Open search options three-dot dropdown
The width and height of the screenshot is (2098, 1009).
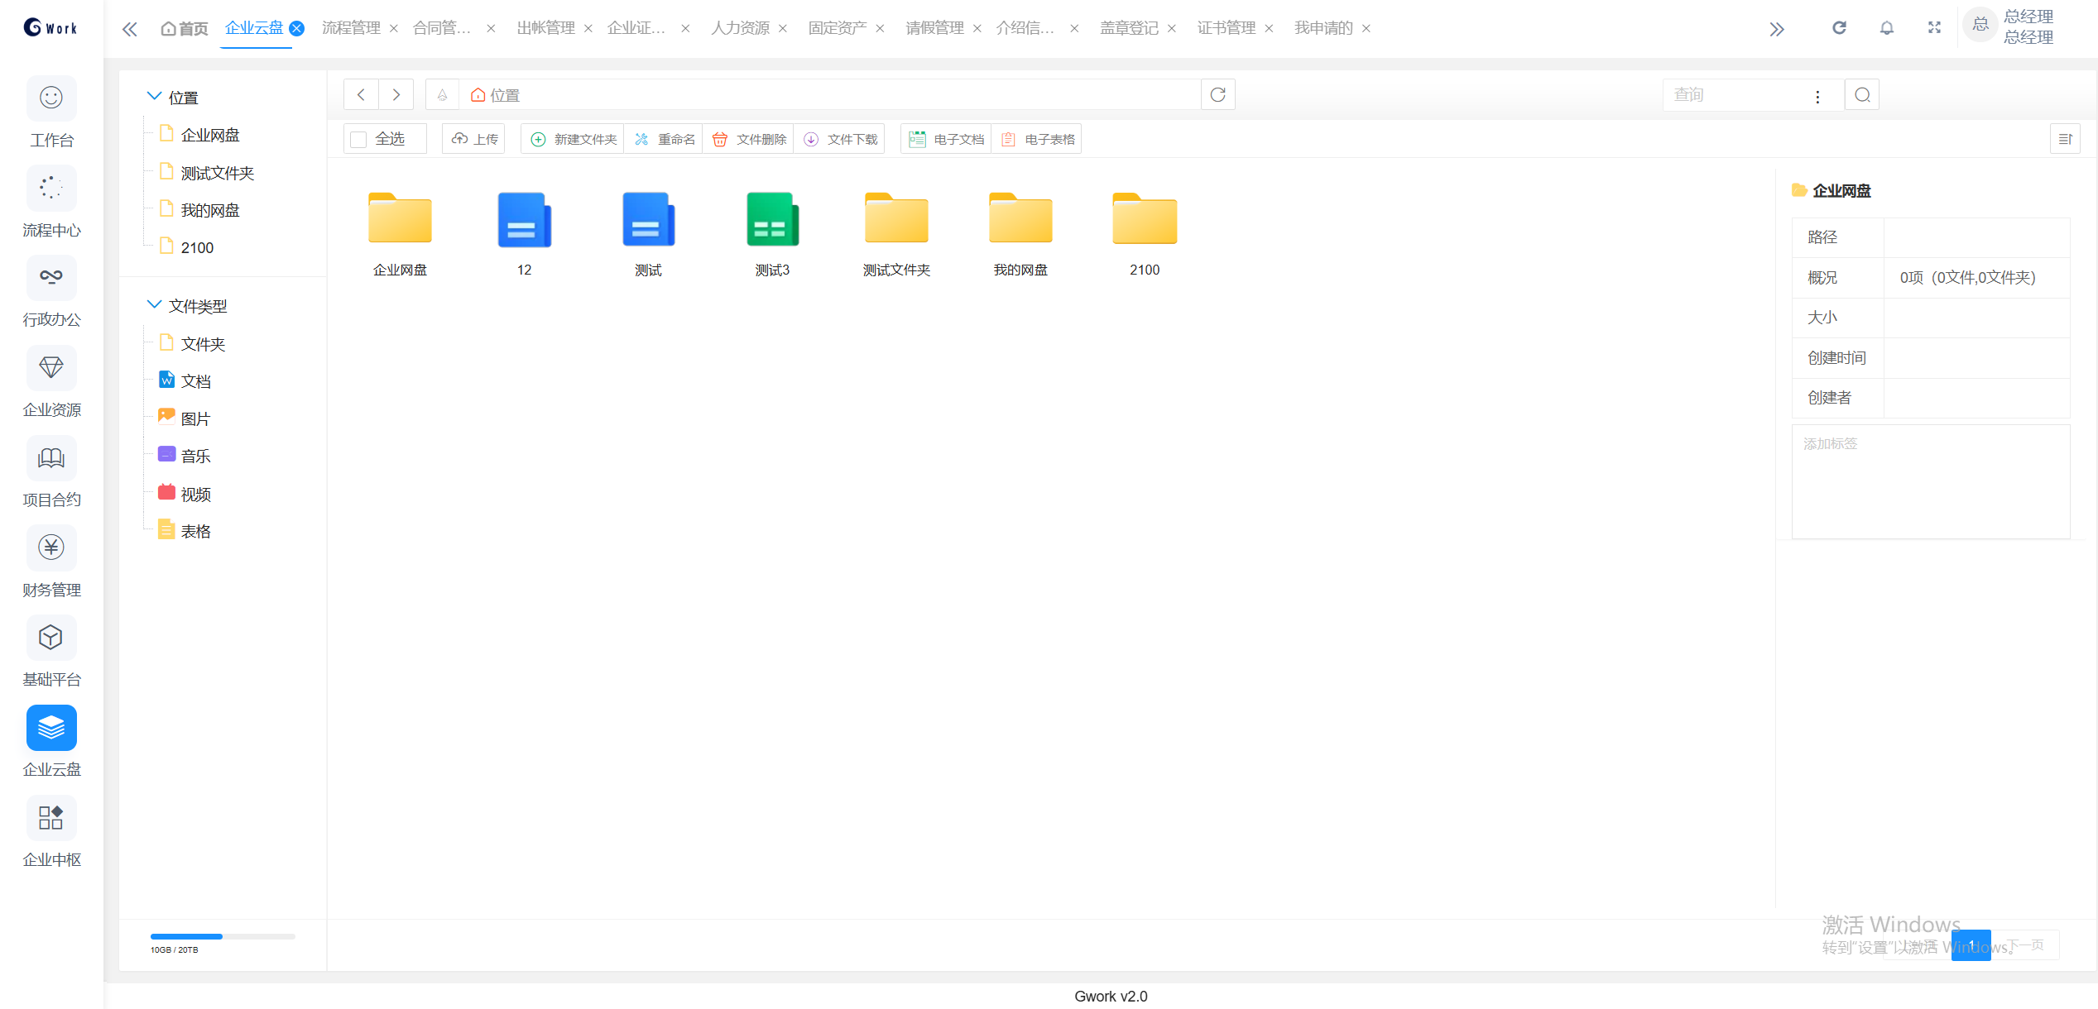pos(1817,96)
